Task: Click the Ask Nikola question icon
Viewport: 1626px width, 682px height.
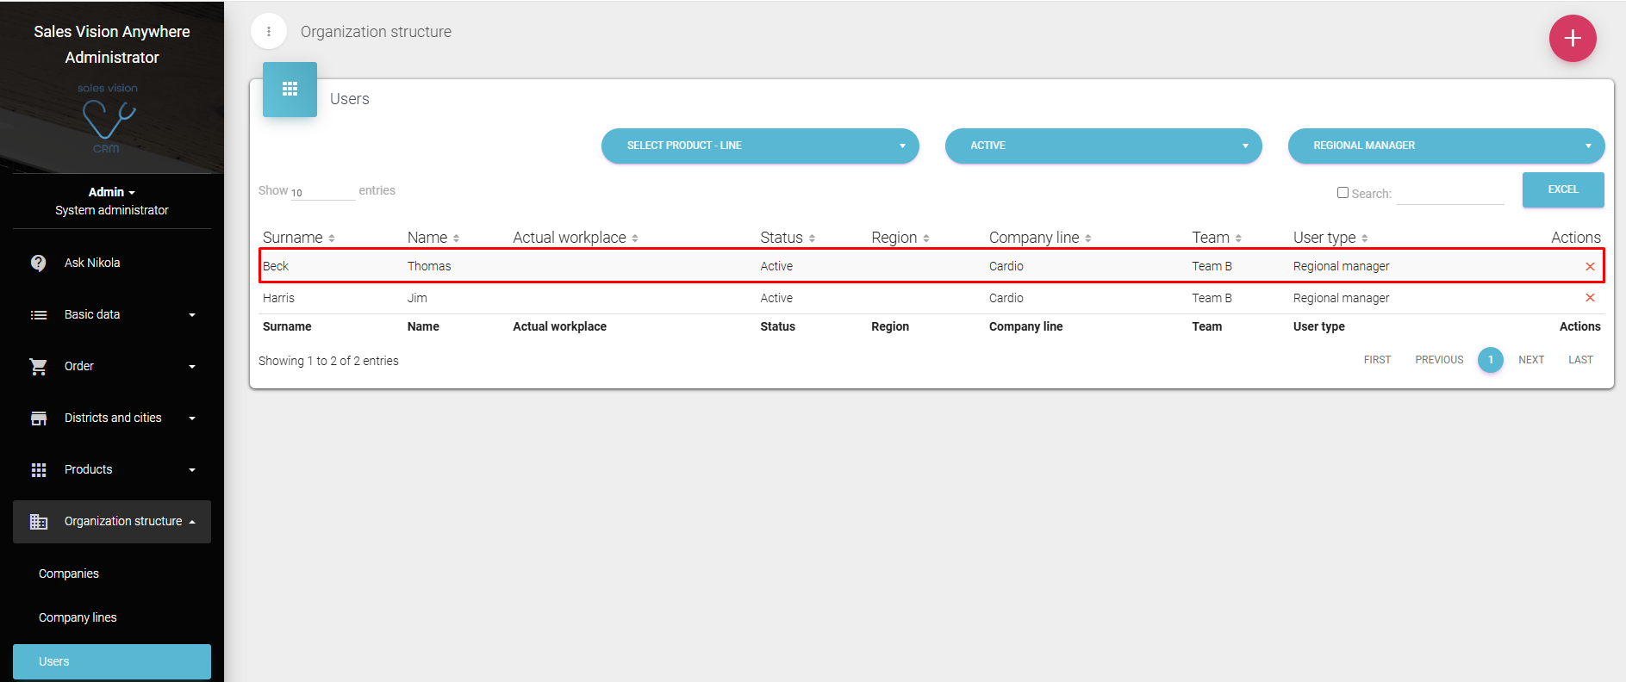Action: [39, 263]
